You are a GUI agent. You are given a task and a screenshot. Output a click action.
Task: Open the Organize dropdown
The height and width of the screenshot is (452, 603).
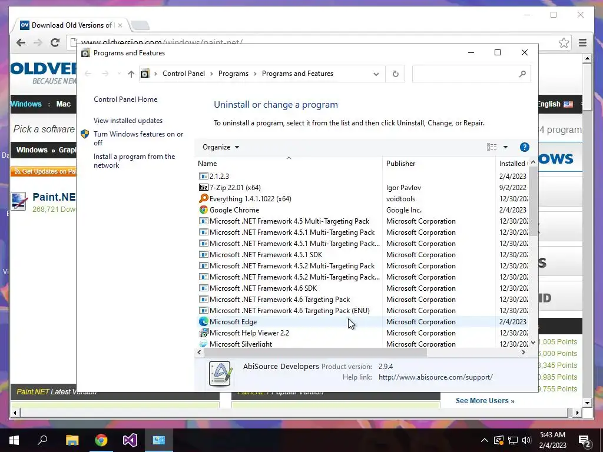click(221, 147)
